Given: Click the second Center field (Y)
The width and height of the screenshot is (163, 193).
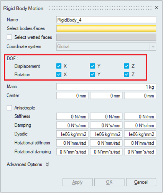Looking at the screenshot, I should tap(106, 96).
